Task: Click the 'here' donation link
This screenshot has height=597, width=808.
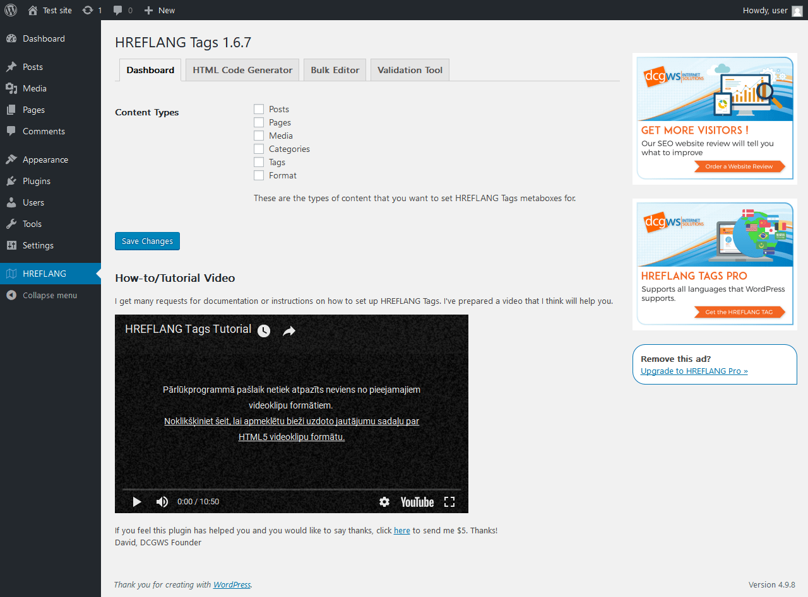Action: [402, 531]
